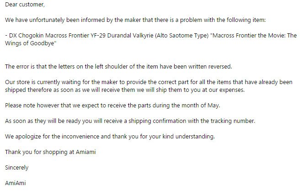303x191 pixels.
Task: Click the 'Sincerely' closing line
Action: click(x=16, y=167)
